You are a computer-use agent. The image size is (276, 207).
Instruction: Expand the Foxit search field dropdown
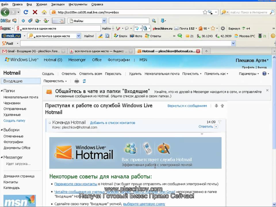click(x=233, y=43)
